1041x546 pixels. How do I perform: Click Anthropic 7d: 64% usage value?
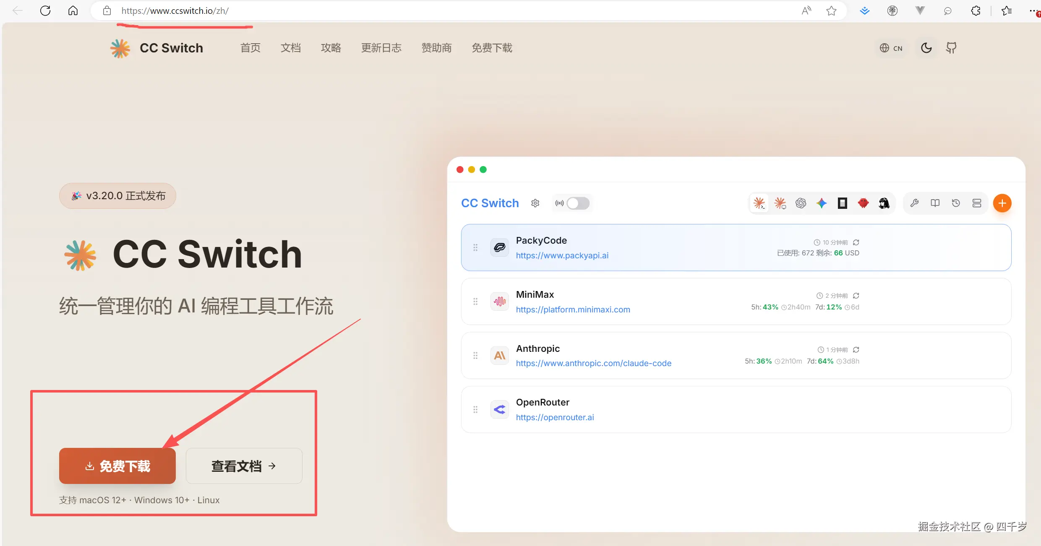(x=820, y=361)
